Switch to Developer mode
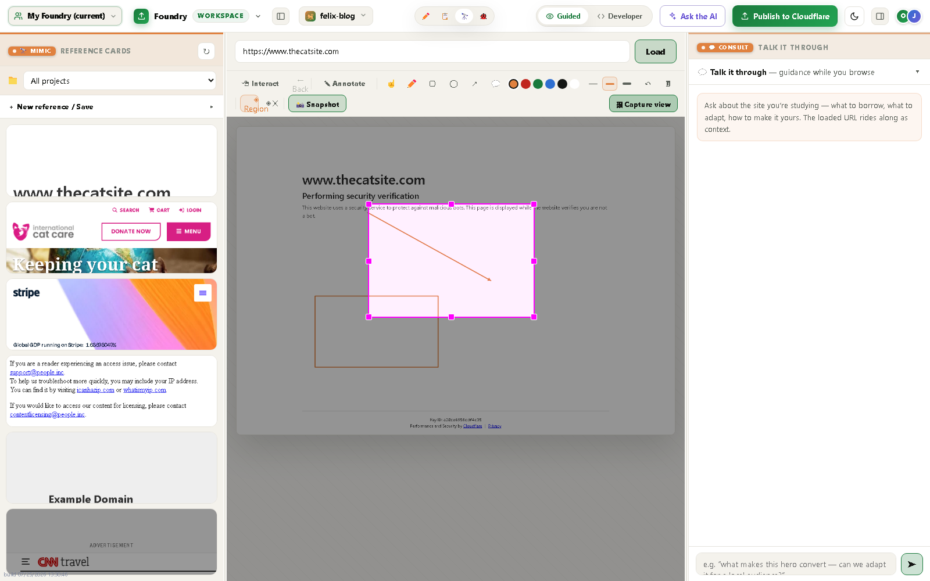This screenshot has height=581, width=930. coord(620,16)
